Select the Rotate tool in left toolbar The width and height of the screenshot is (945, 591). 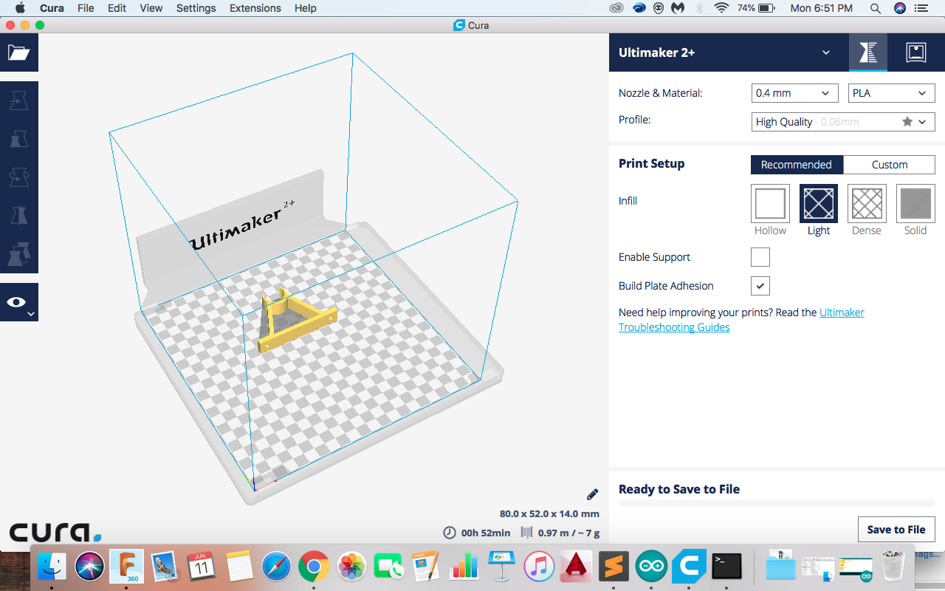[18, 177]
